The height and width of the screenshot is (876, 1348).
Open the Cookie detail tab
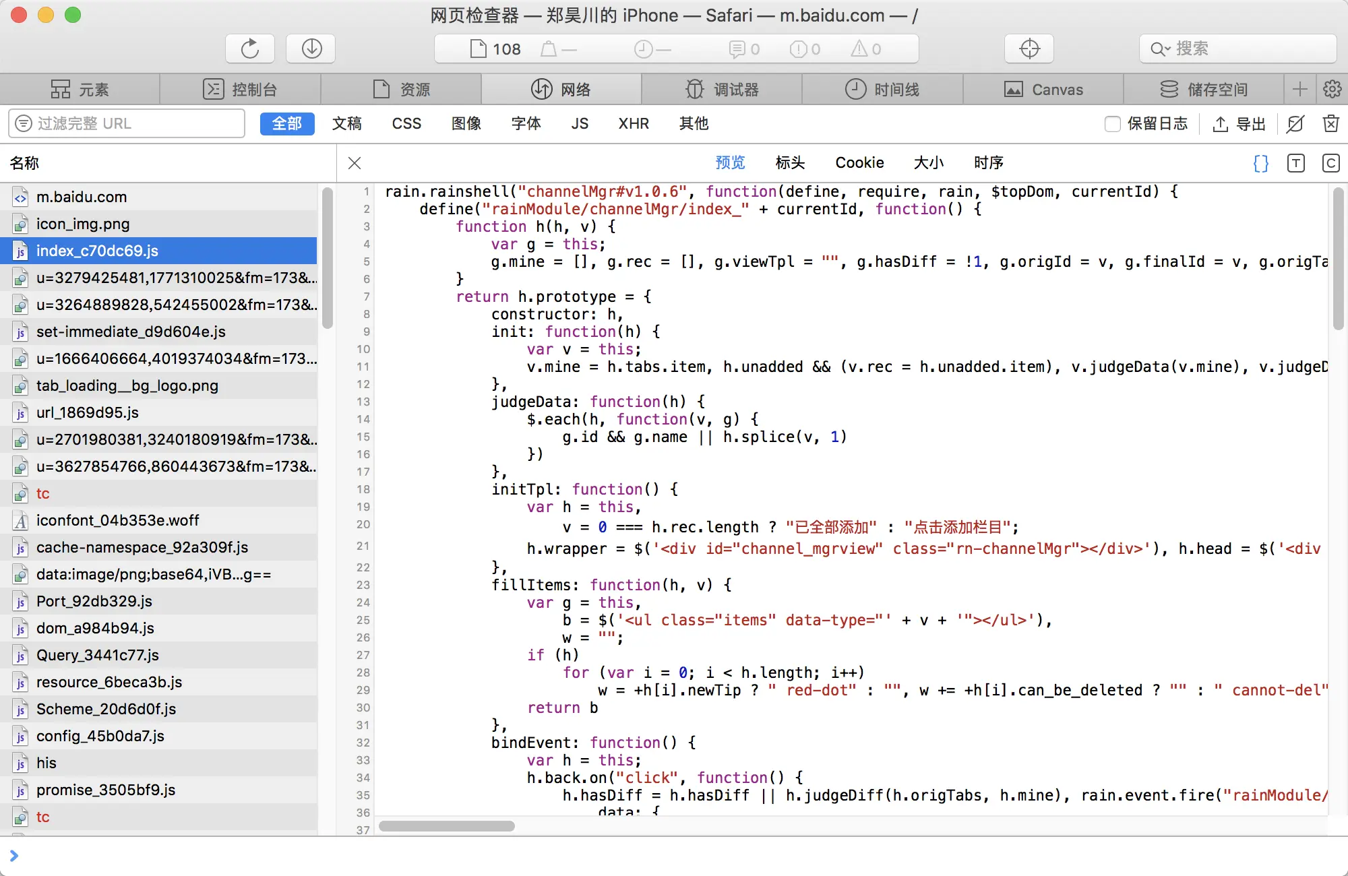pos(859,162)
